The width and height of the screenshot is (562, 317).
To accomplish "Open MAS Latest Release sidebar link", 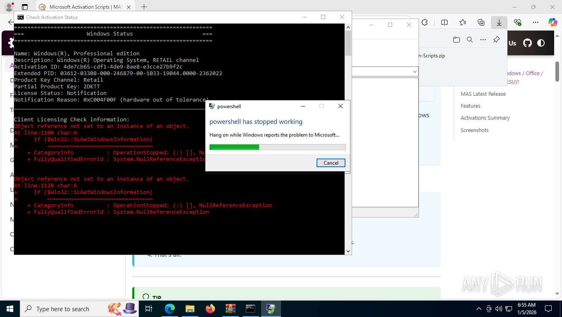I will 483,94.
